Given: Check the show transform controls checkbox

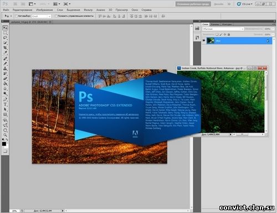Looking at the screenshot, I should point(56,16).
